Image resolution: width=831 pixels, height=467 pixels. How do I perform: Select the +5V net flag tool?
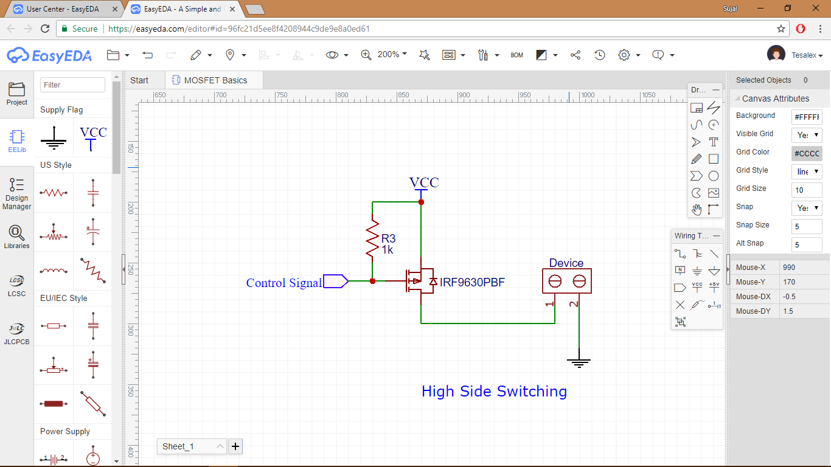[x=715, y=286]
